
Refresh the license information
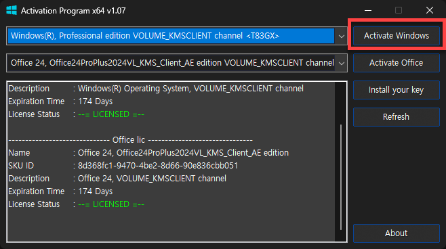click(x=397, y=116)
